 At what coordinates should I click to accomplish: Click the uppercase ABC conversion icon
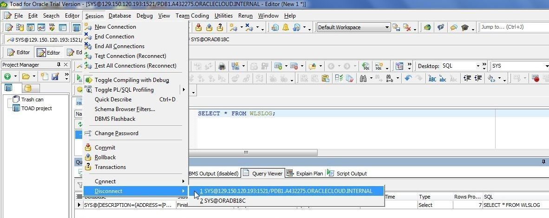coord(432,79)
